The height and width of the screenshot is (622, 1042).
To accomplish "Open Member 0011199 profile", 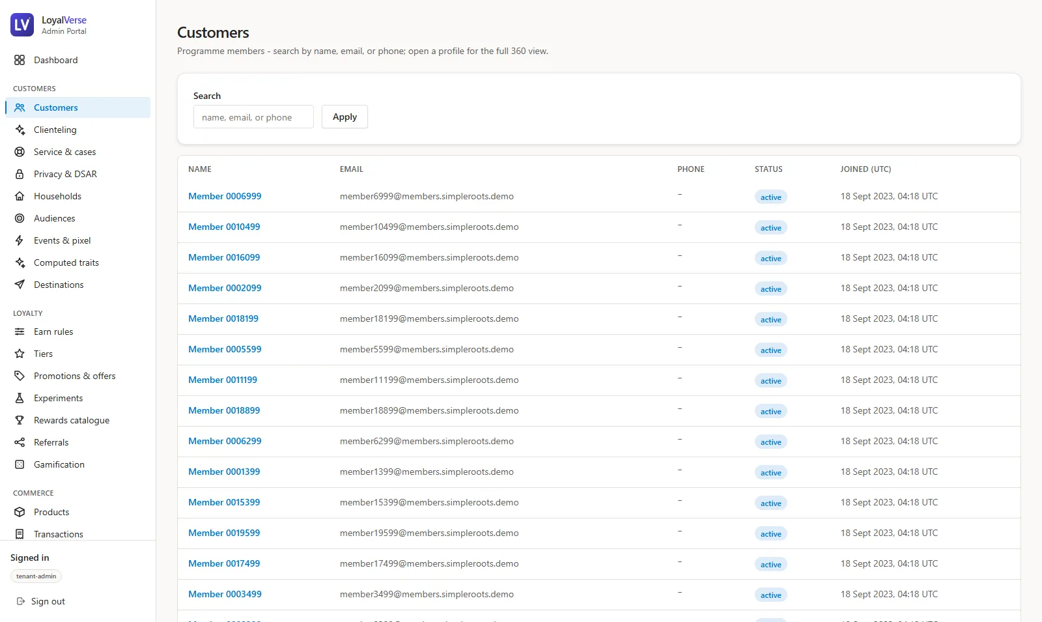I will coord(223,380).
